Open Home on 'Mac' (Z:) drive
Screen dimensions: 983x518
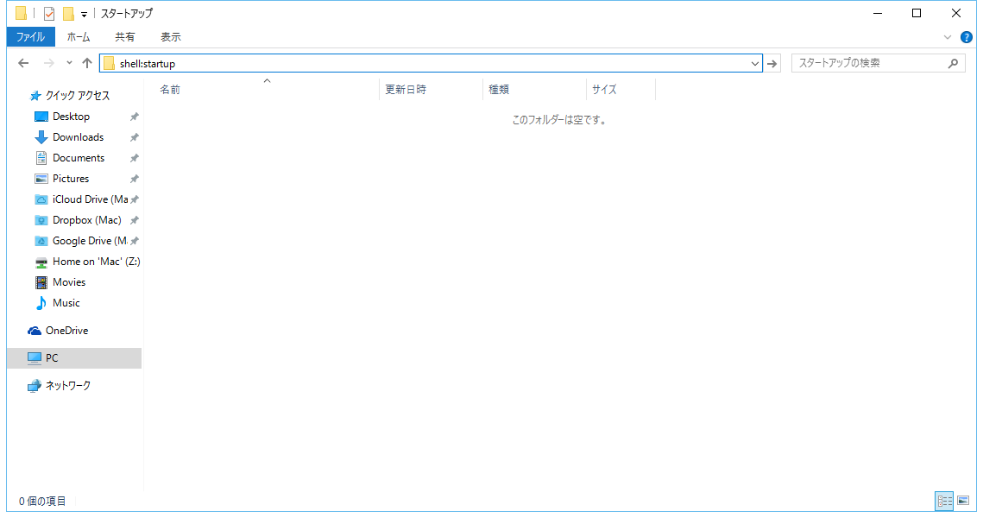(x=96, y=262)
